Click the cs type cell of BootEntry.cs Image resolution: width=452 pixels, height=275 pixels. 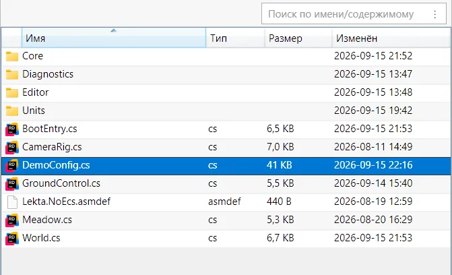[212, 129]
